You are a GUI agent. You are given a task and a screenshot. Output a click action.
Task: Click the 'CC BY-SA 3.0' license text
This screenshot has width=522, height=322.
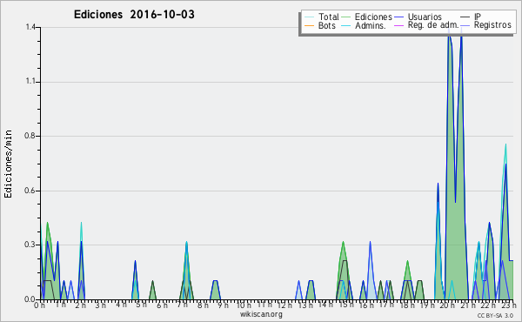[x=495, y=316]
